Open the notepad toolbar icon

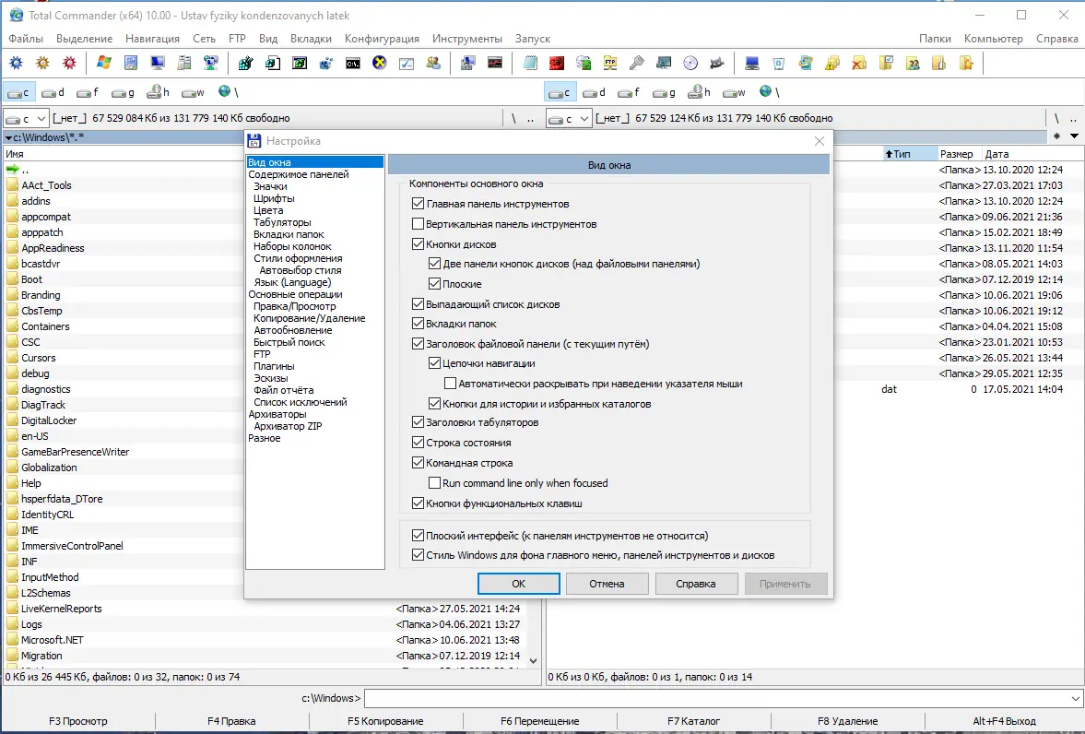coord(530,63)
